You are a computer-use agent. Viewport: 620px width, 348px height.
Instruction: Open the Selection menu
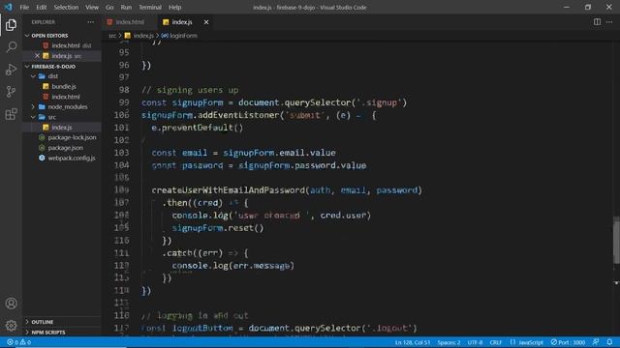(66, 7)
